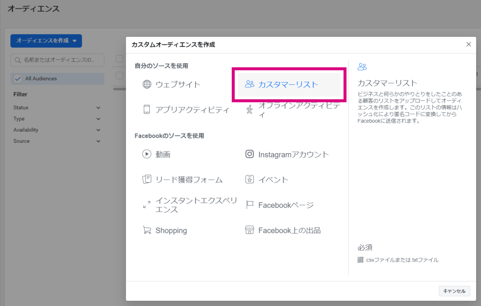The width and height of the screenshot is (481, 306).
Task: Click the phone icon beside アプリアクティビティ
Action: point(147,110)
